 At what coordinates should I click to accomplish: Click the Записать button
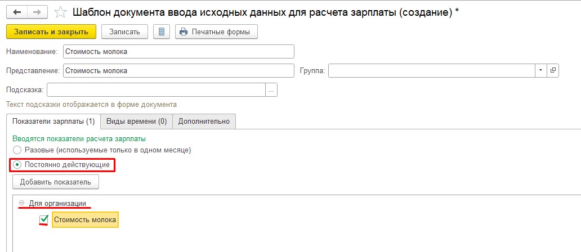point(124,31)
